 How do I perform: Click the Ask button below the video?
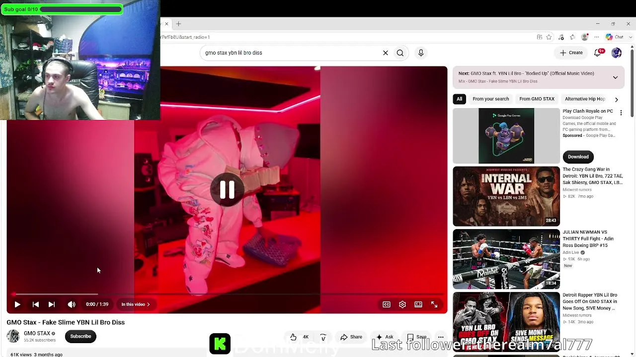click(x=385, y=337)
